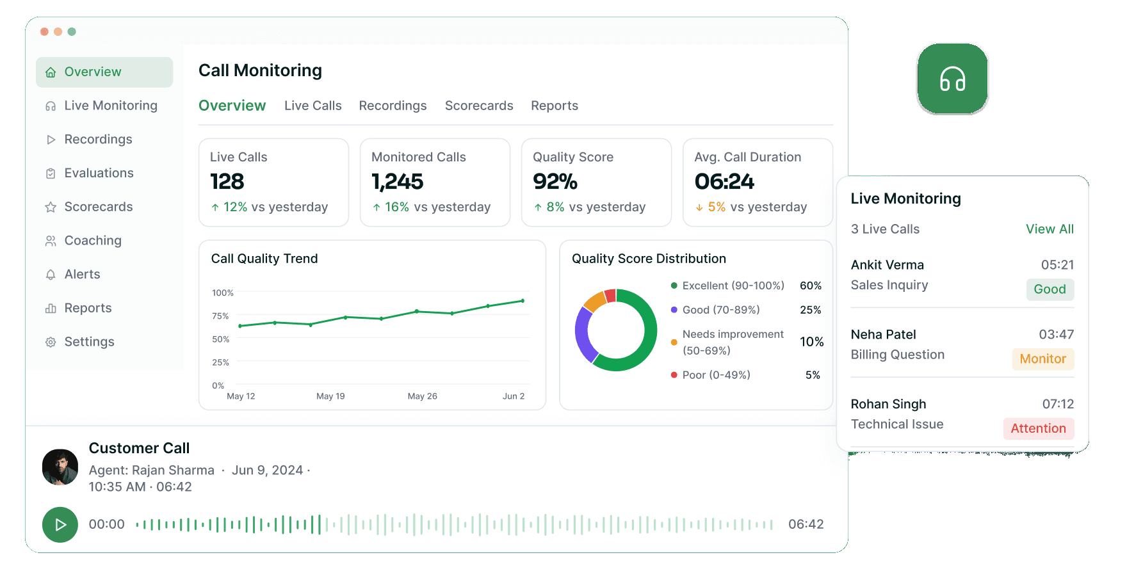Select the green Overview tab under Call Monitoring

232,106
